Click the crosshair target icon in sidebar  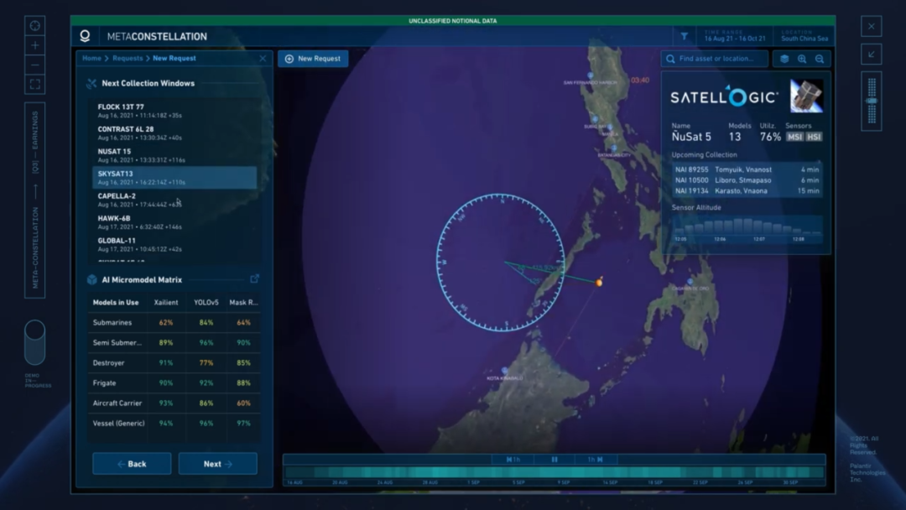click(x=34, y=25)
